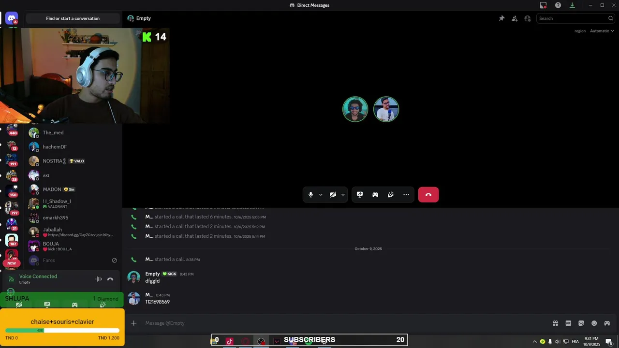Click the green download update icon
Image resolution: width=619 pixels, height=348 pixels.
pyautogui.click(x=572, y=5)
